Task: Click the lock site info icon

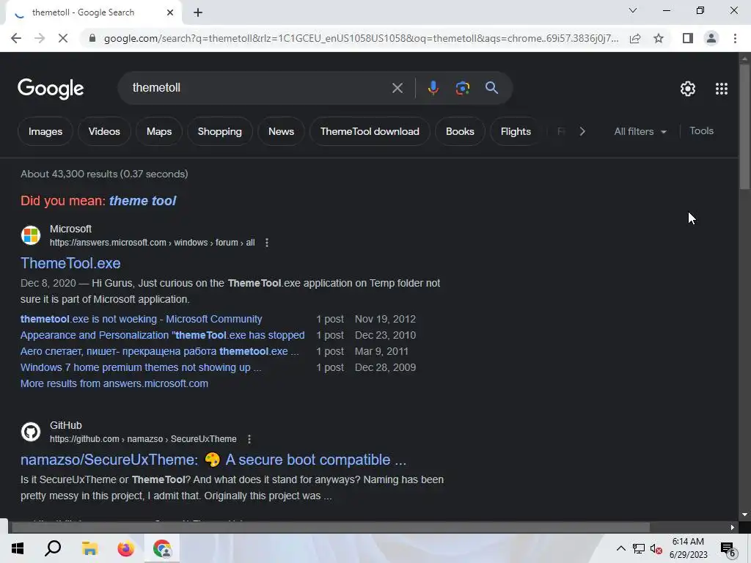Action: click(92, 38)
